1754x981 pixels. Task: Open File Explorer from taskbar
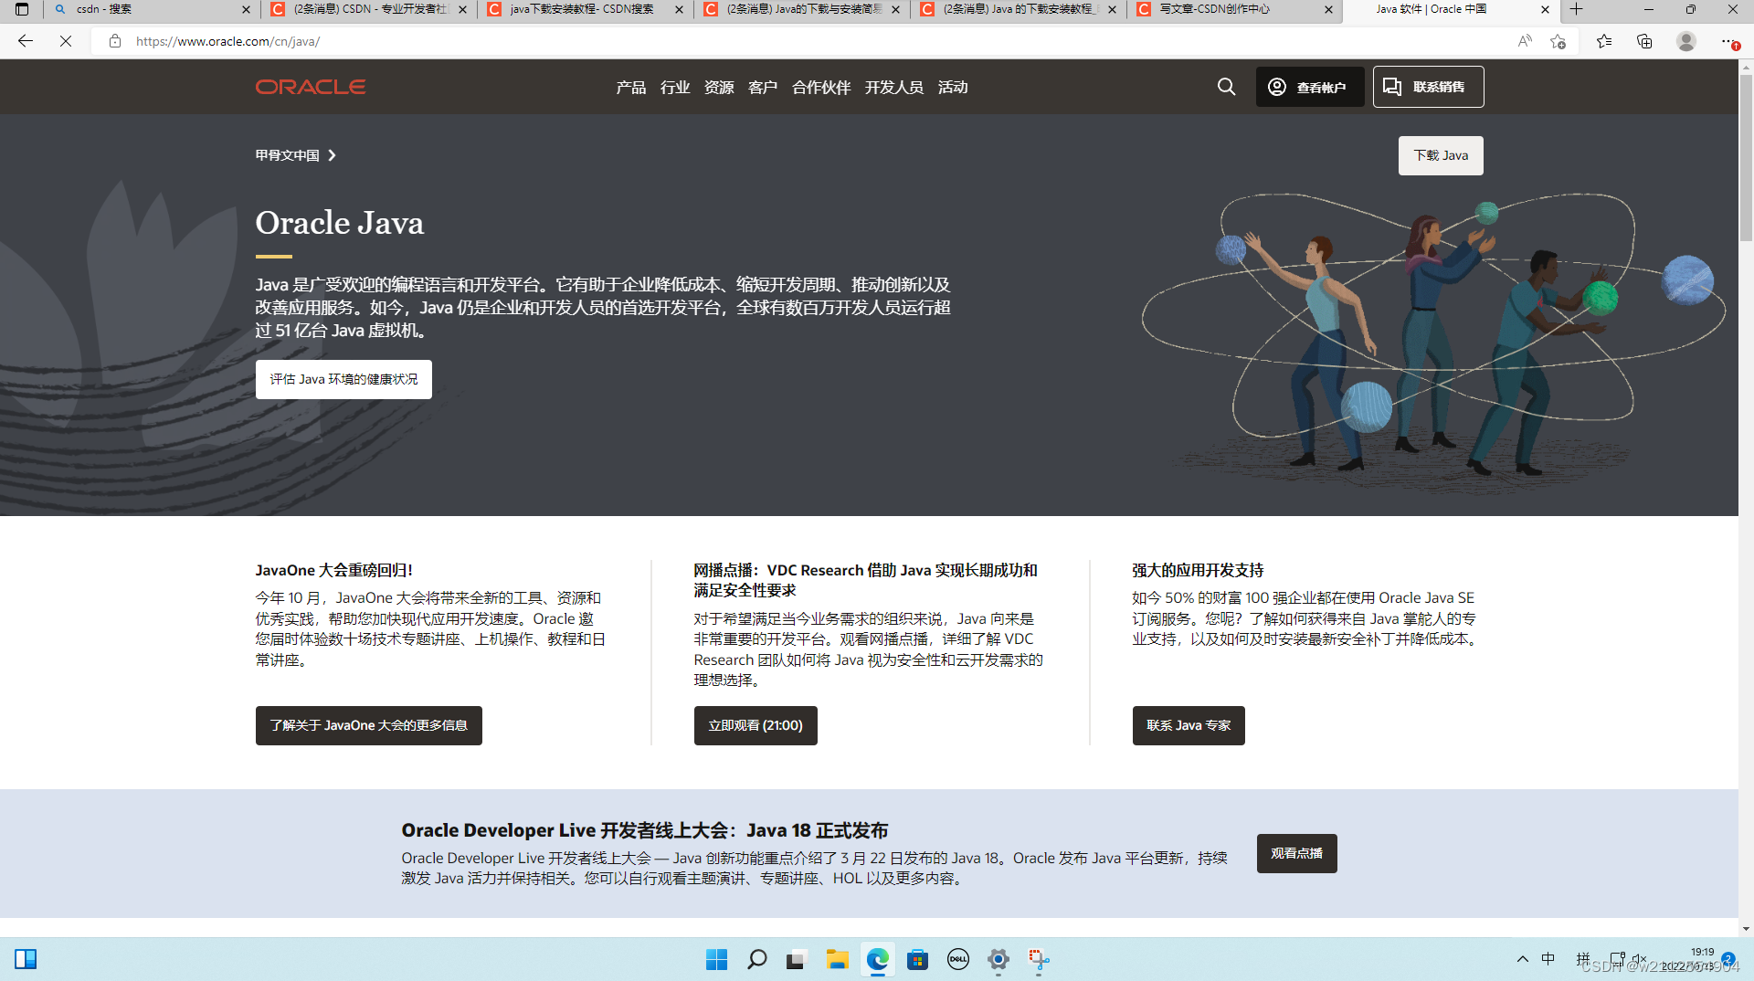[837, 959]
